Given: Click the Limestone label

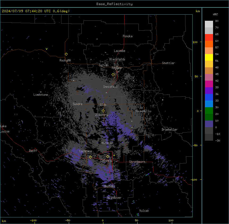Looking at the screenshot, I should [41, 95].
